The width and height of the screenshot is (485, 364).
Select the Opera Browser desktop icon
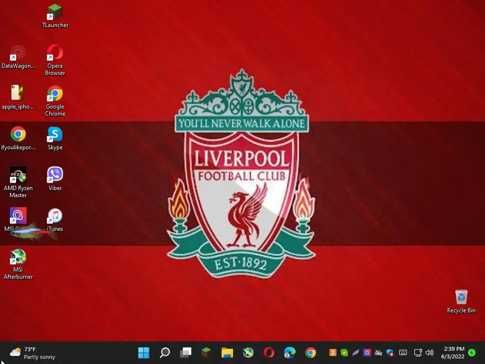click(55, 60)
